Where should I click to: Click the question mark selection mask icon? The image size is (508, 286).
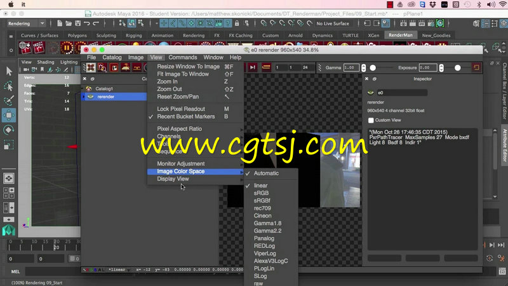click(x=228, y=24)
